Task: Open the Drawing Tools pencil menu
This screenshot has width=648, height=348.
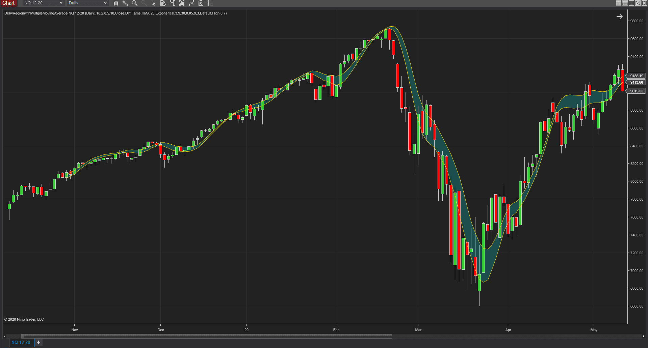Action: tap(125, 3)
